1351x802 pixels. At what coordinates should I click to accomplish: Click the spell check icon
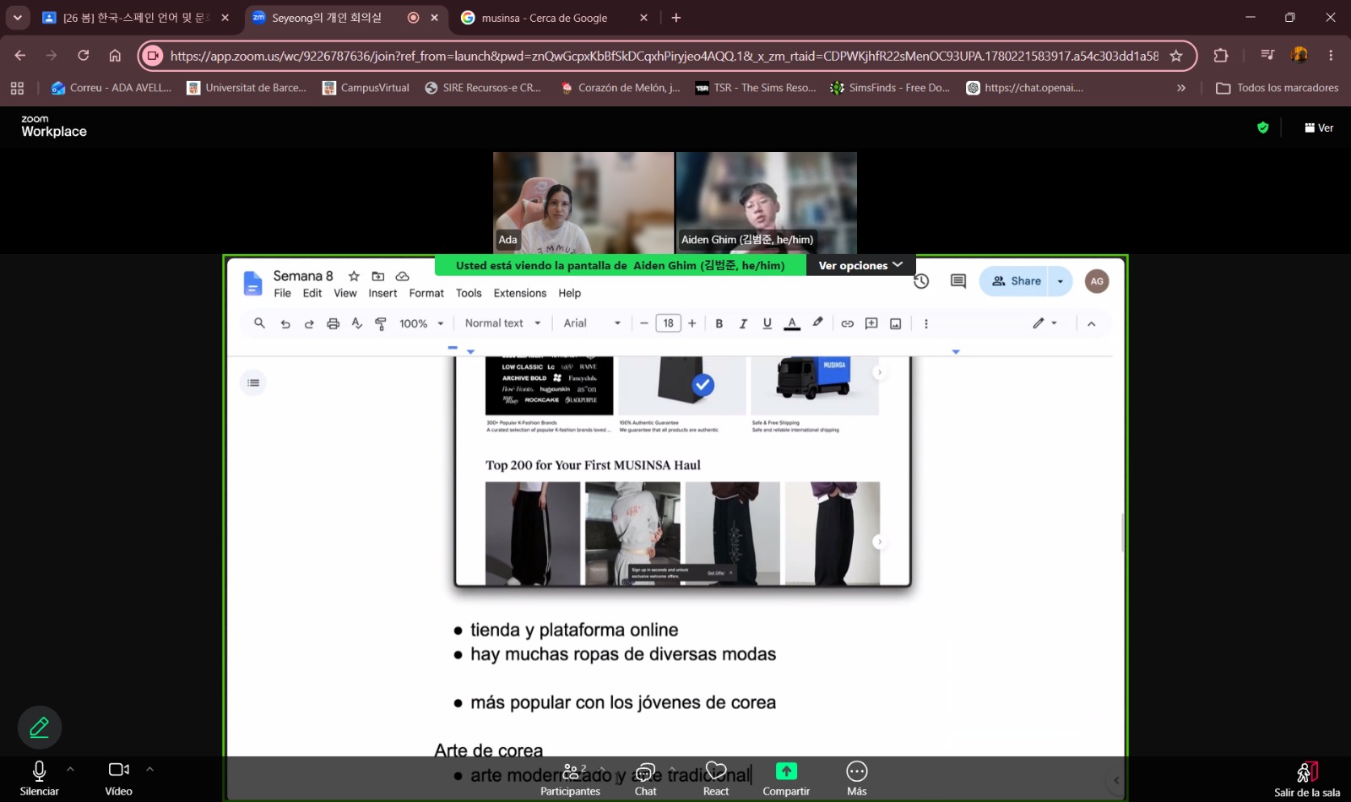click(x=357, y=323)
